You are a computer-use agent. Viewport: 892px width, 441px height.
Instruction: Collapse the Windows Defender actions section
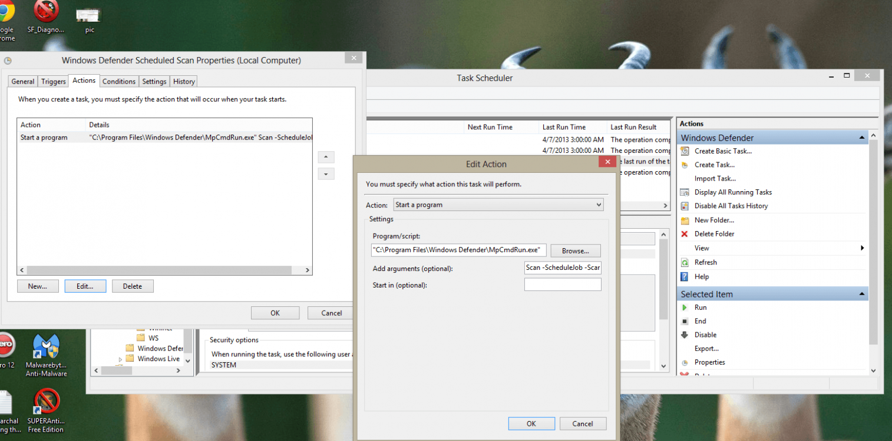click(x=862, y=138)
